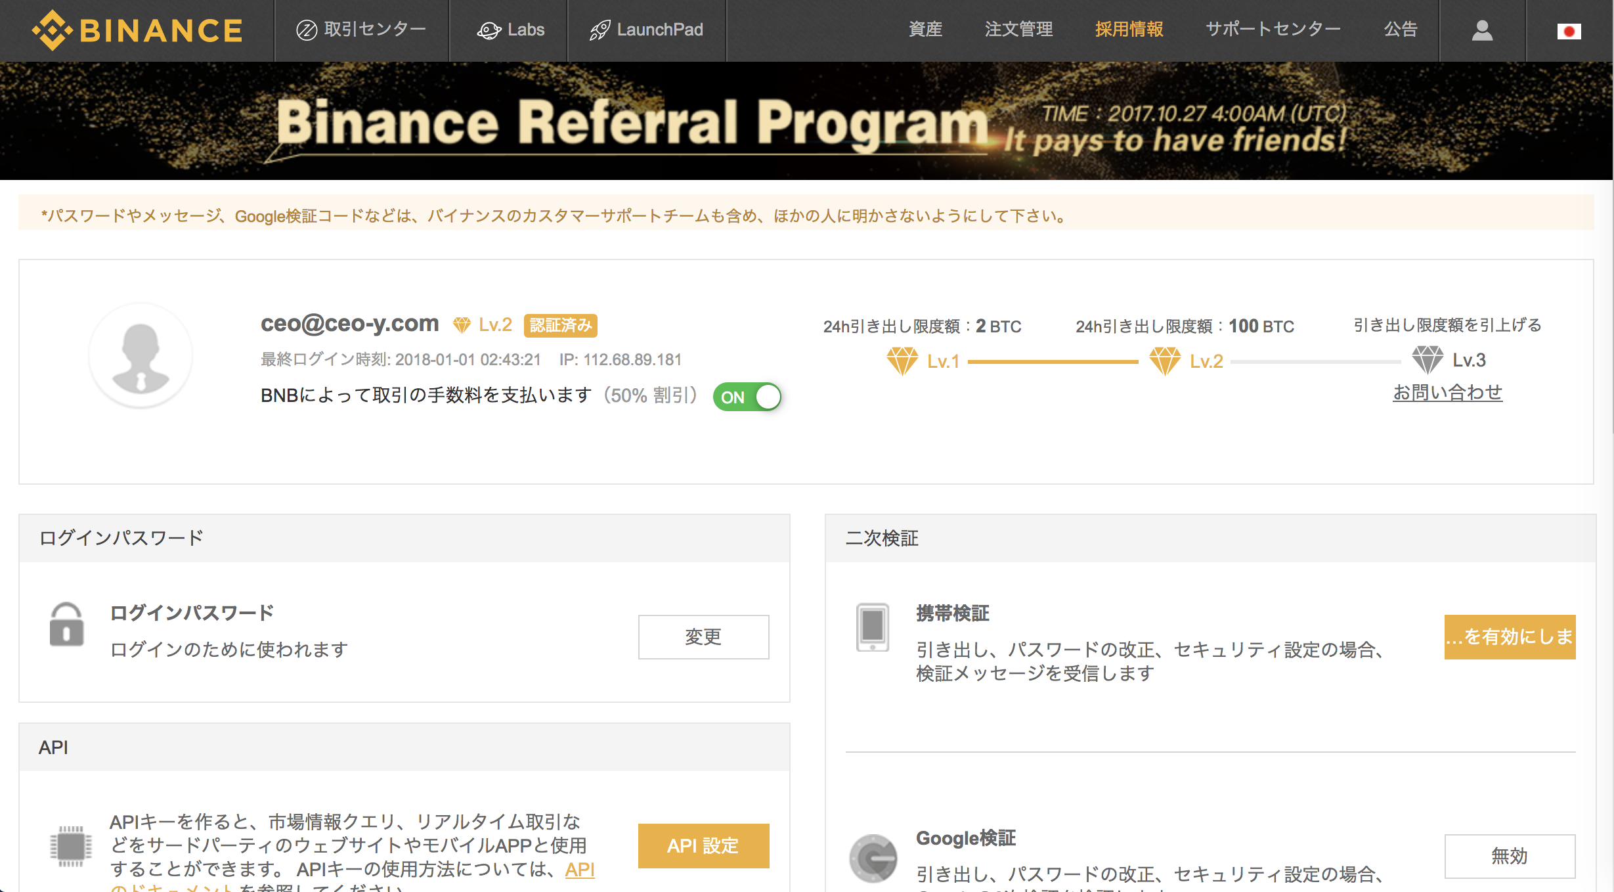Click the API chip icon
Screen dimensions: 1614x892
click(x=71, y=846)
